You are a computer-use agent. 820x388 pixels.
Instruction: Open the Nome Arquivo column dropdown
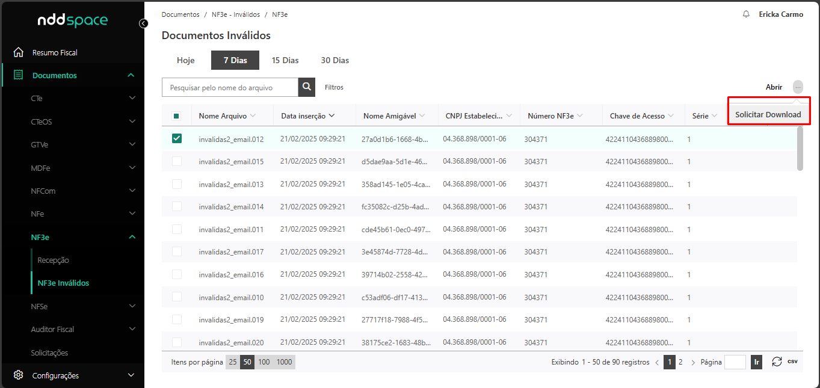(253, 115)
